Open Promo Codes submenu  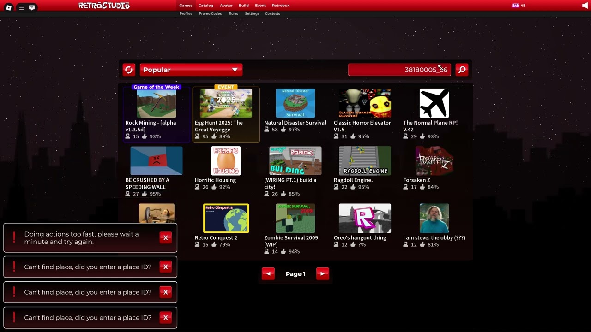click(210, 14)
